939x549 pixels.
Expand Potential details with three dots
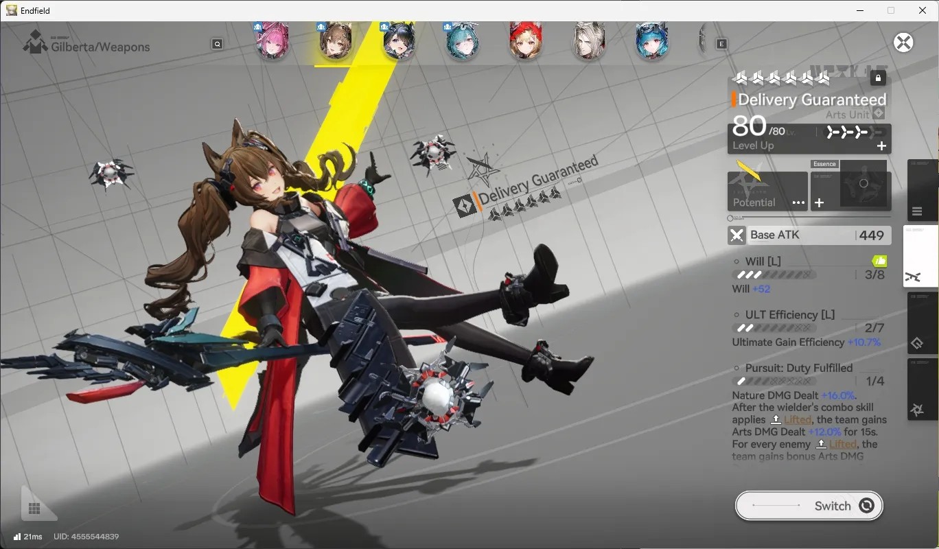coord(798,202)
